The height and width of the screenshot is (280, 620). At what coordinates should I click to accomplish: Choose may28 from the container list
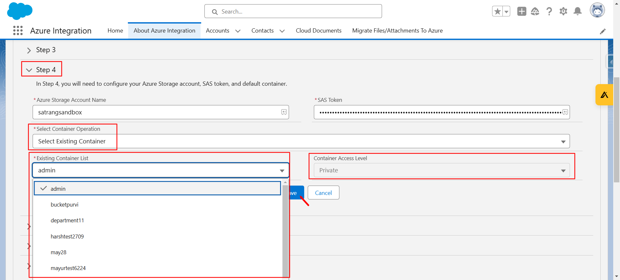click(157, 252)
